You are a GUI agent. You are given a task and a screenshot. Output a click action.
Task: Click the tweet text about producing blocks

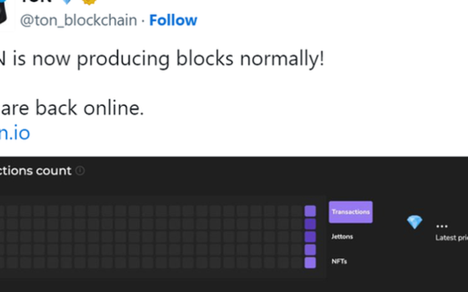162,58
